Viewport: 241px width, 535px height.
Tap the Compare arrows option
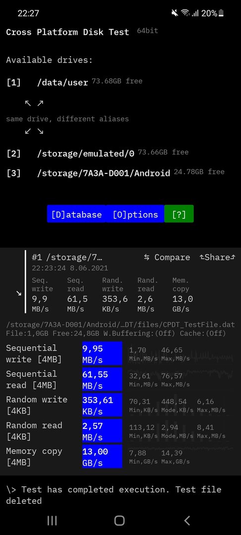click(x=167, y=257)
